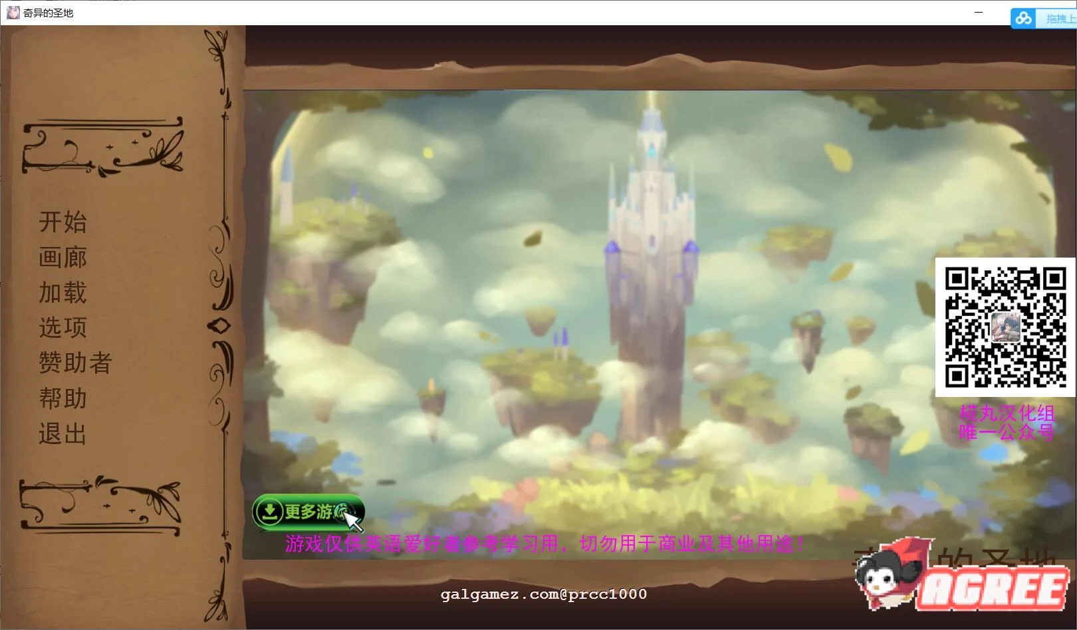The width and height of the screenshot is (1077, 630).
Task: Start the game with 开始
Action: [62, 222]
